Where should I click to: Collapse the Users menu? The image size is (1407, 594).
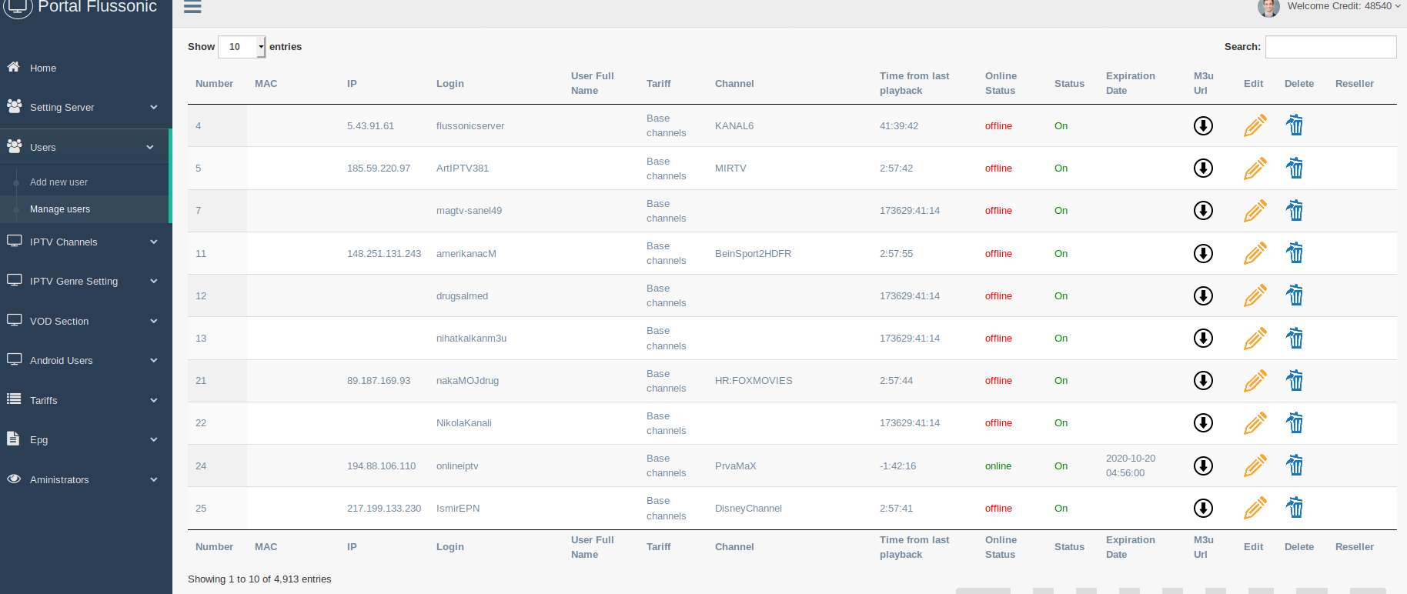pyautogui.click(x=85, y=147)
